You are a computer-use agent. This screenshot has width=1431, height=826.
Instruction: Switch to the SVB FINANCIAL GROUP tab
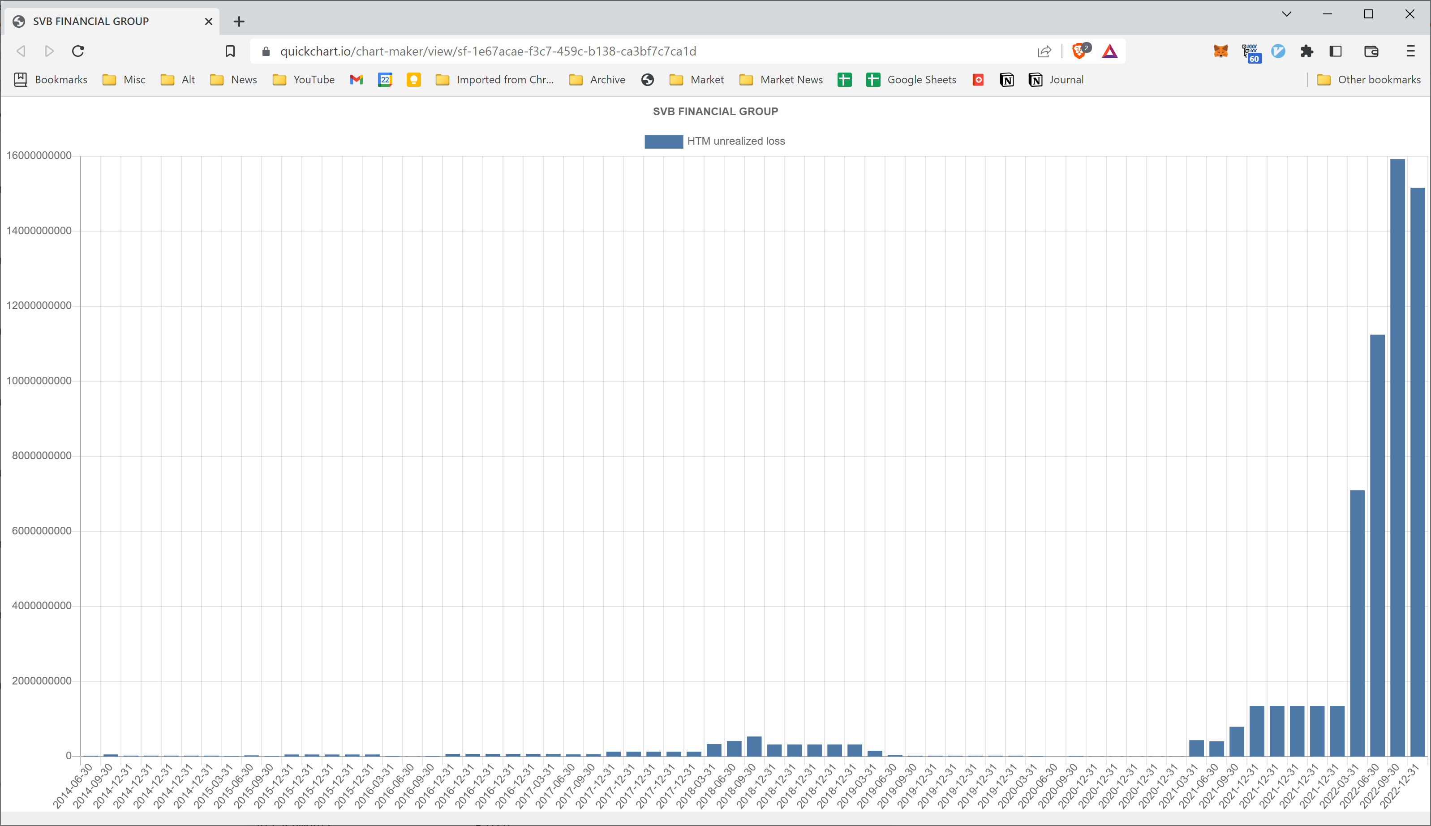tap(91, 21)
